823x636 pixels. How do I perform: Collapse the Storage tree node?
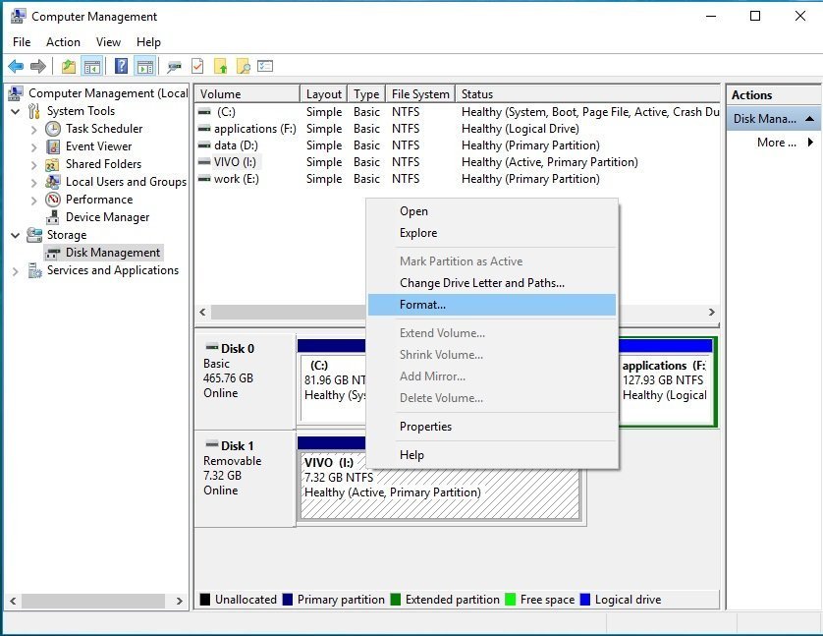pos(15,235)
